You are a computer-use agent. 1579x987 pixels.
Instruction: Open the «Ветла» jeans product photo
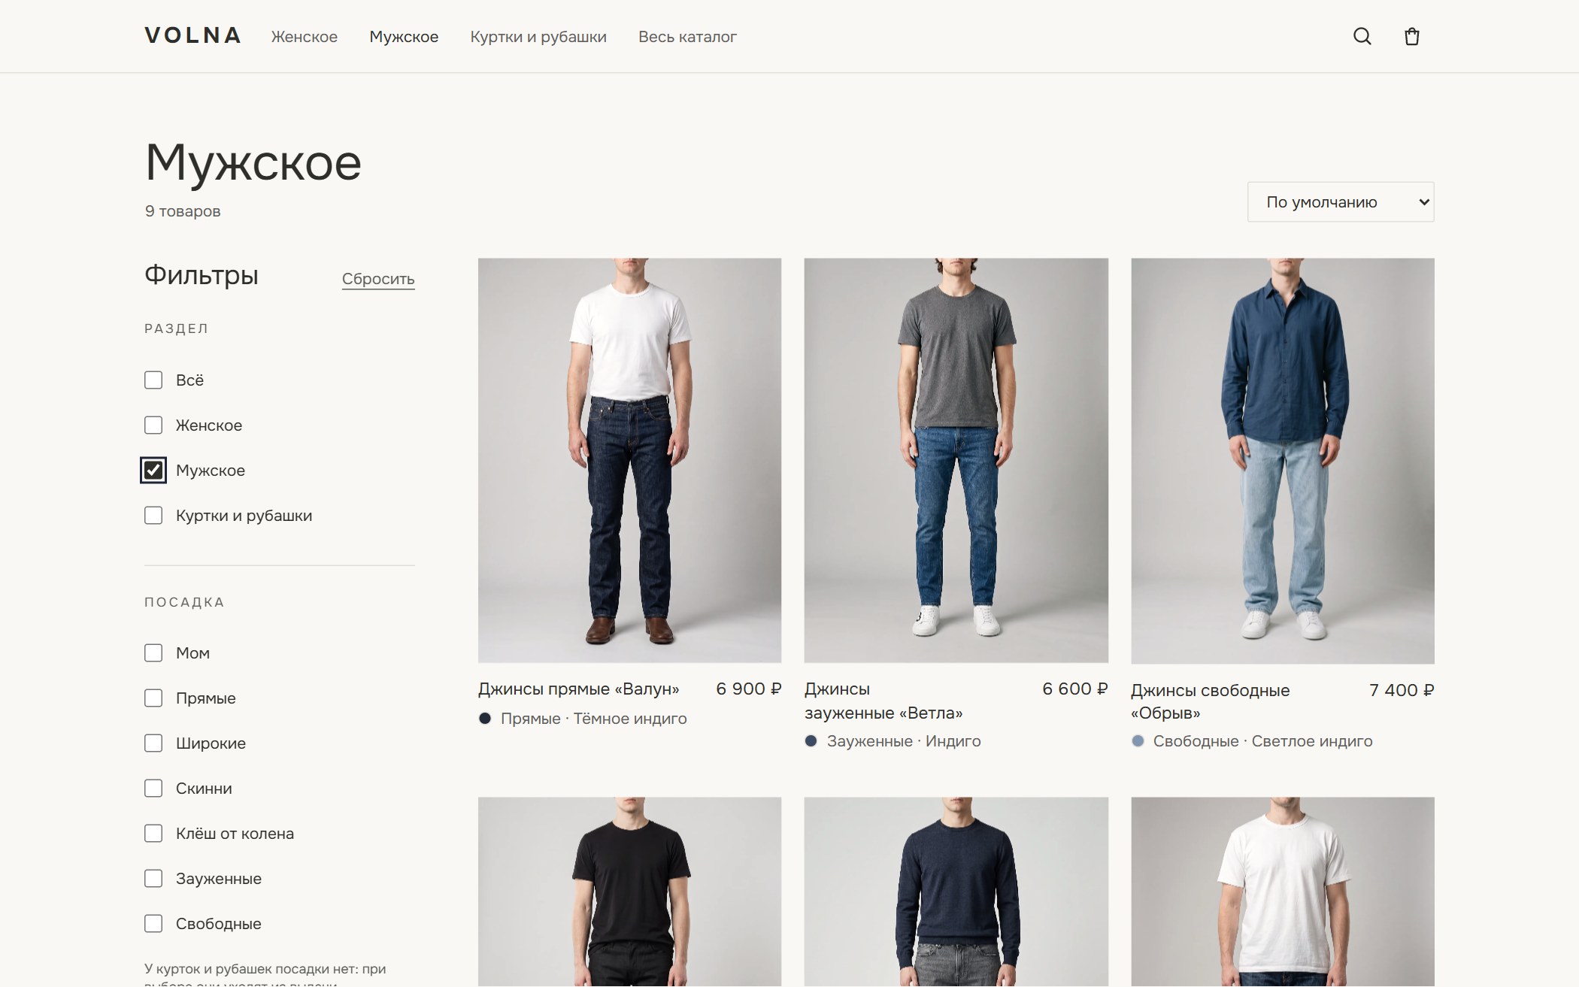point(956,461)
